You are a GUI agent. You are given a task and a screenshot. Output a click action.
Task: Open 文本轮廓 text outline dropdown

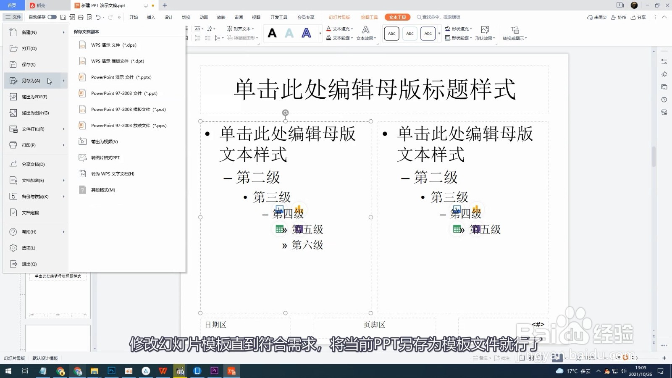point(340,38)
